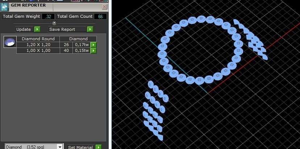
Task: Select the diamond gem thumbnail
Action: [10, 42]
